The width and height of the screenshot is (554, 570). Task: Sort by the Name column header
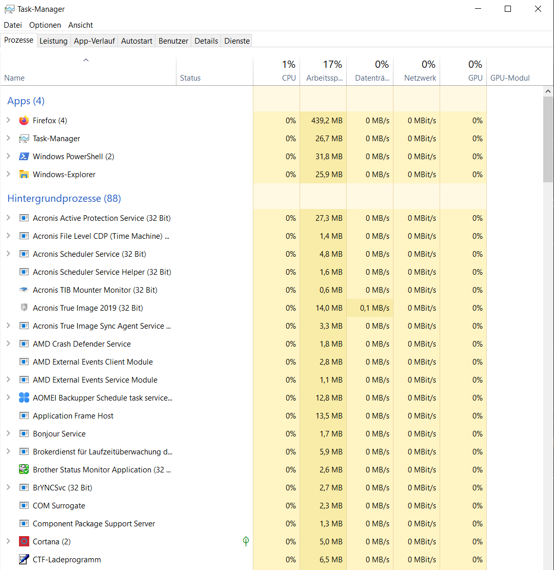[x=88, y=71]
